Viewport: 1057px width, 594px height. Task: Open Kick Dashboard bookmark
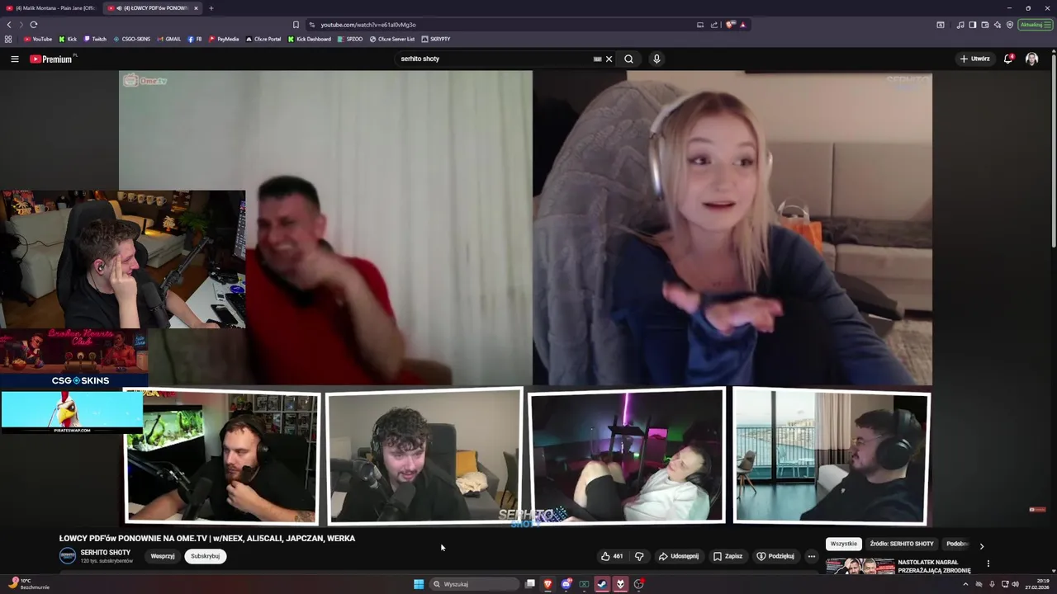click(x=310, y=39)
